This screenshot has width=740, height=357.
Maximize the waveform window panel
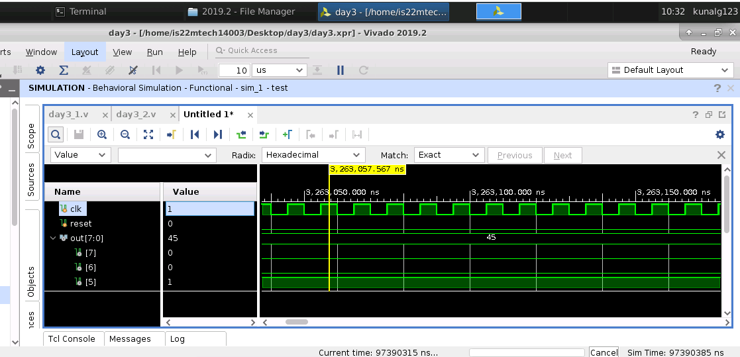point(722,115)
